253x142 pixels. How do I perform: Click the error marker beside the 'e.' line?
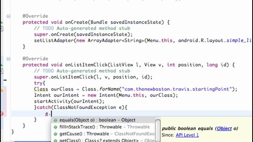pos(2,114)
